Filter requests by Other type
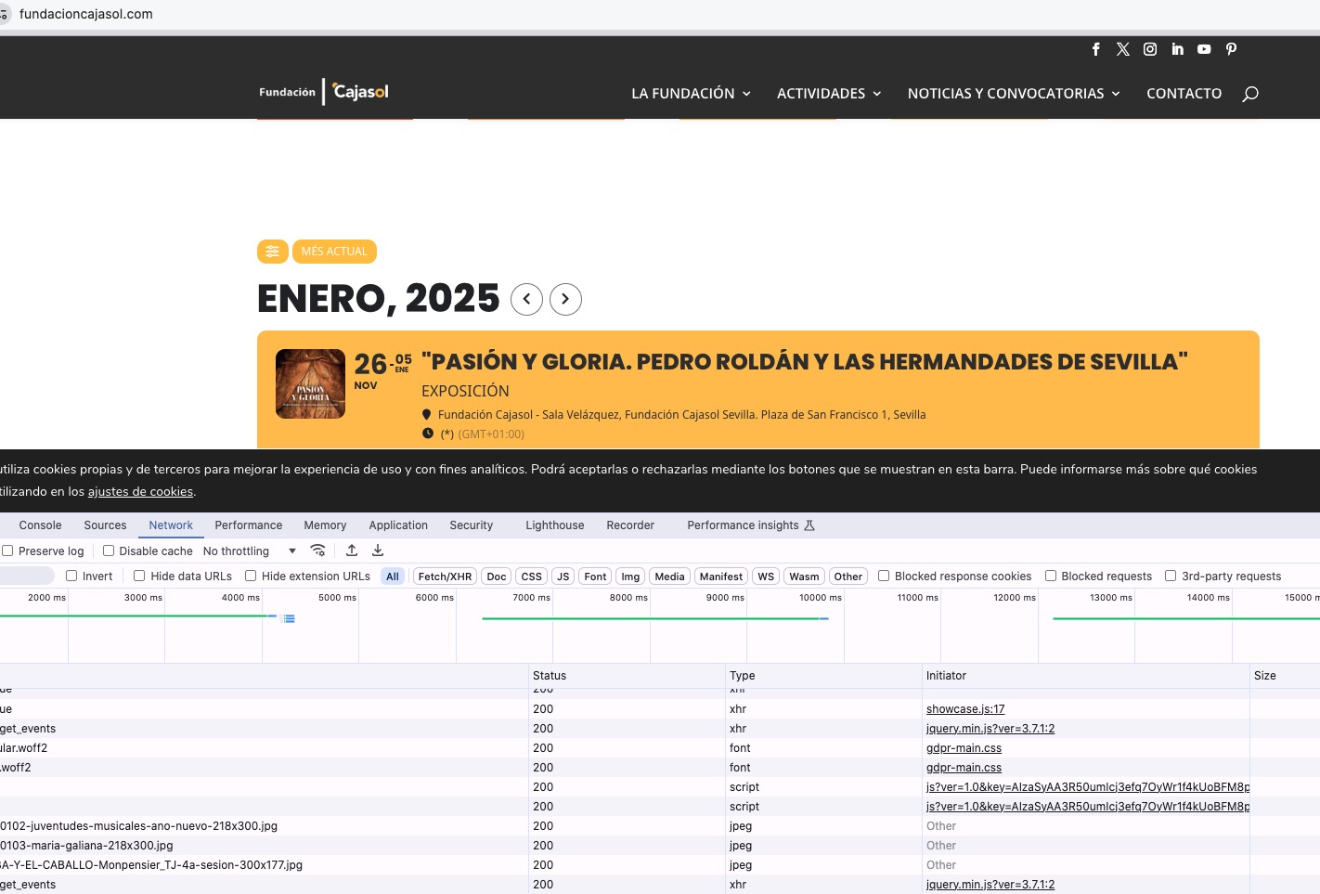Viewport: 1320px width, 894px height. coord(848,577)
